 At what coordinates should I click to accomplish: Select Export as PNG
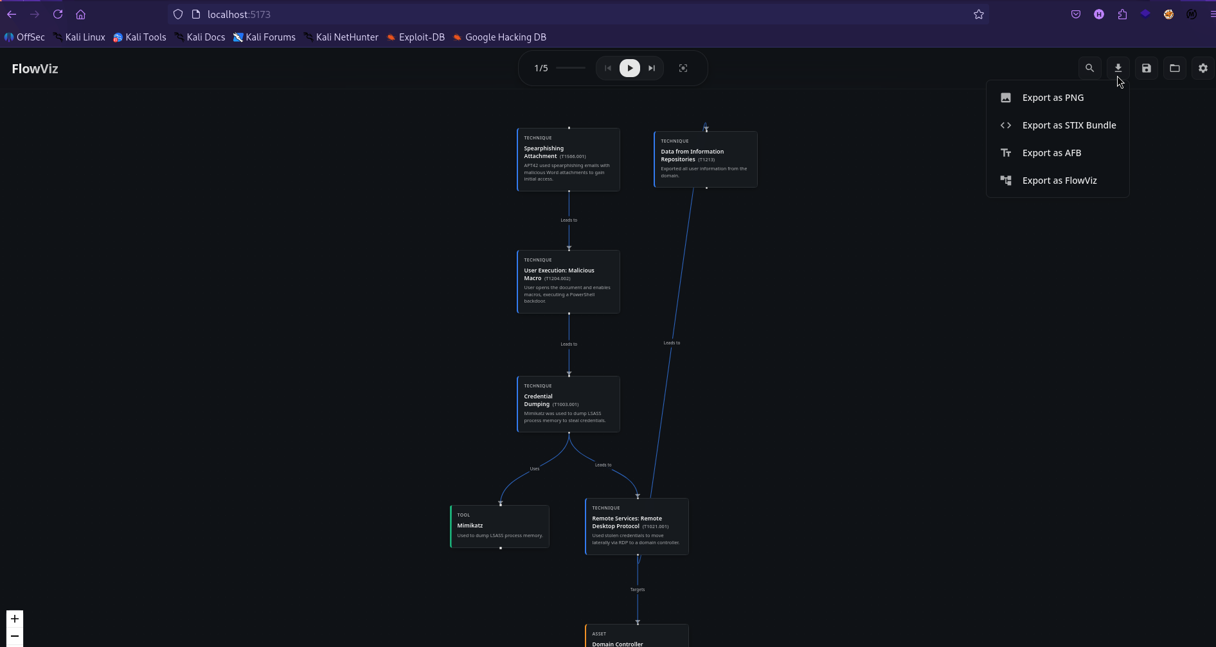tap(1052, 98)
